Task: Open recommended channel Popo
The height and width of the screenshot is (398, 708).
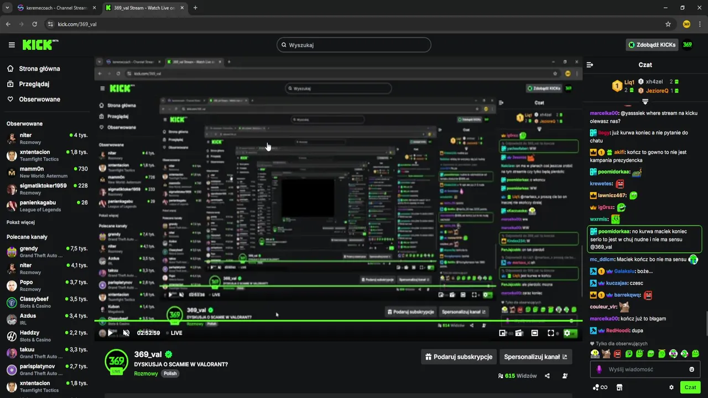Action: tap(47, 285)
